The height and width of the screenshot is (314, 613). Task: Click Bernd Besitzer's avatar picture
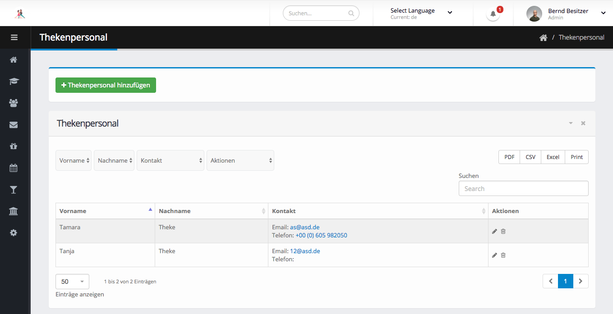coord(534,14)
